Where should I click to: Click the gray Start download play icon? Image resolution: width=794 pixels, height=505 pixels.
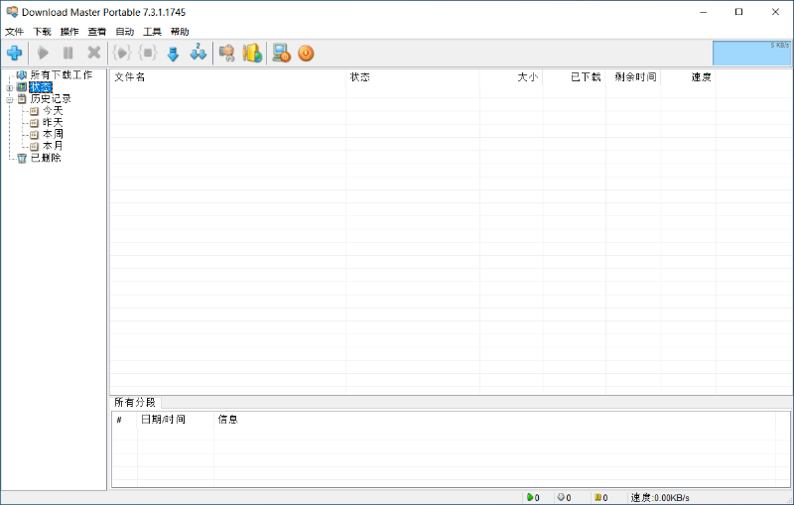click(x=43, y=53)
